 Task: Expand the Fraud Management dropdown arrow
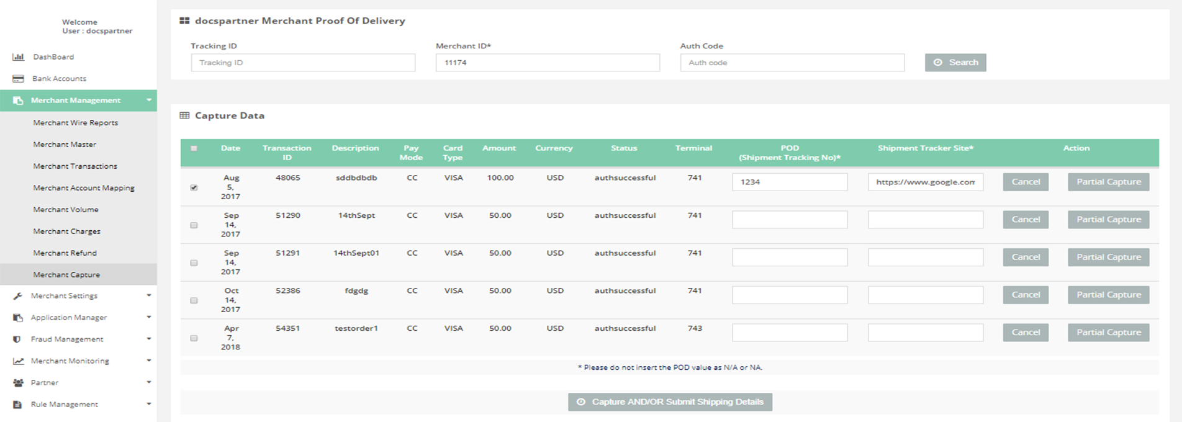coord(149,339)
